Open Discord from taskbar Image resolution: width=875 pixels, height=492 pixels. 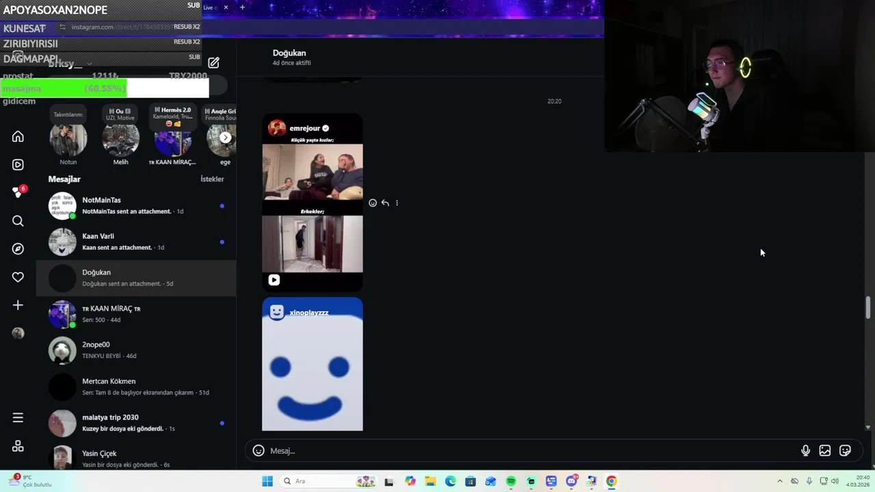coord(571,481)
